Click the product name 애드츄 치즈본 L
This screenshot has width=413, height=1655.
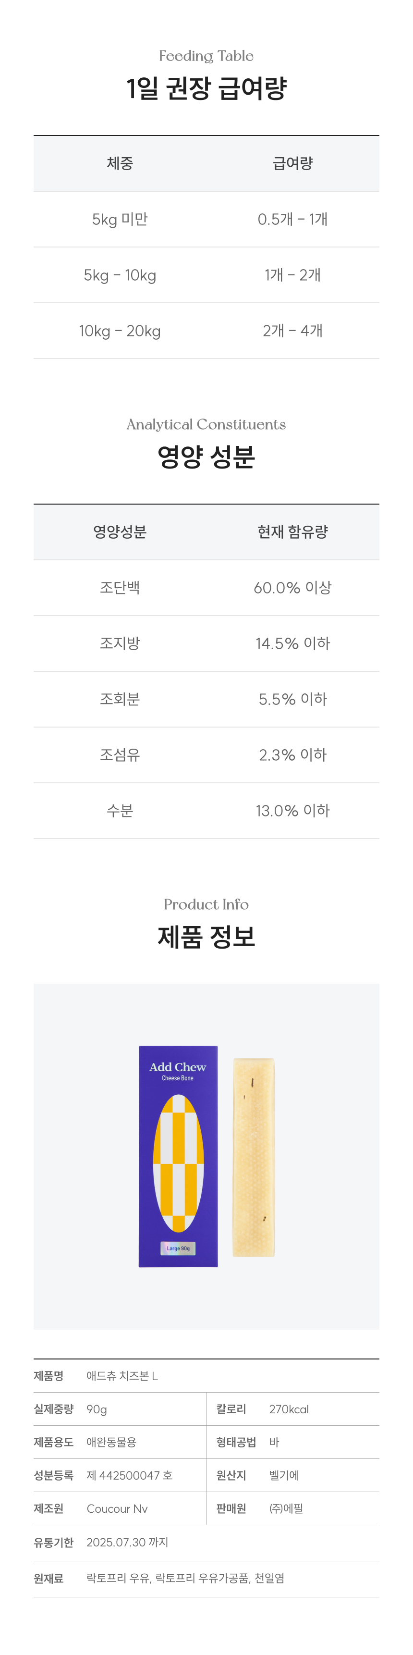tap(122, 1375)
